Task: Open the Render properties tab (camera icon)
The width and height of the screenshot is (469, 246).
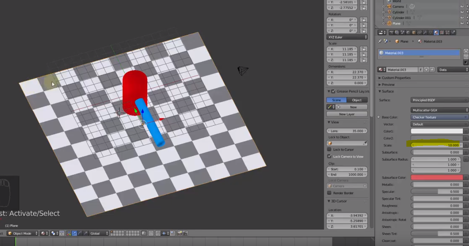Action: point(392,33)
